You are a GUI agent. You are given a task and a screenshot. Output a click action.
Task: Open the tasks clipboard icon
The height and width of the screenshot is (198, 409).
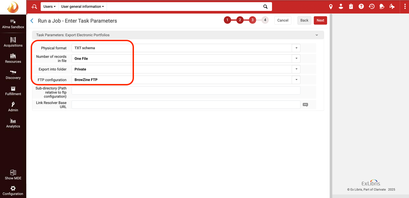[351, 6]
